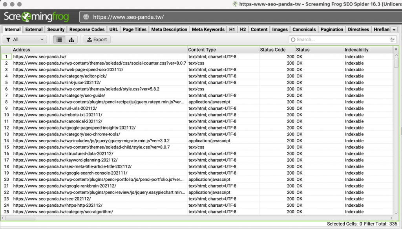402x229 pixels.
Task: Click the scroll up arrow
Action: pyautogui.click(x=396, y=55)
